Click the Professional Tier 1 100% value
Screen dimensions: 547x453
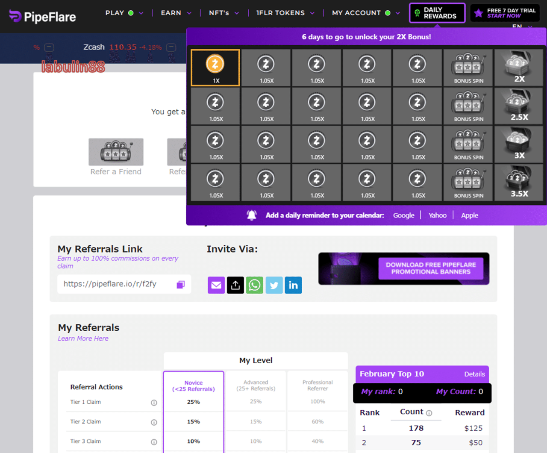click(318, 402)
